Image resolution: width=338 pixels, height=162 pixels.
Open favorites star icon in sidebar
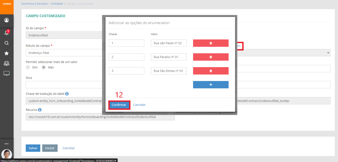(6, 53)
